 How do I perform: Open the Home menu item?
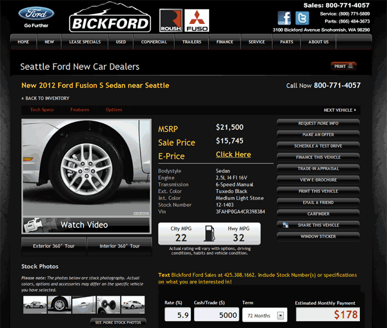tap(23, 42)
